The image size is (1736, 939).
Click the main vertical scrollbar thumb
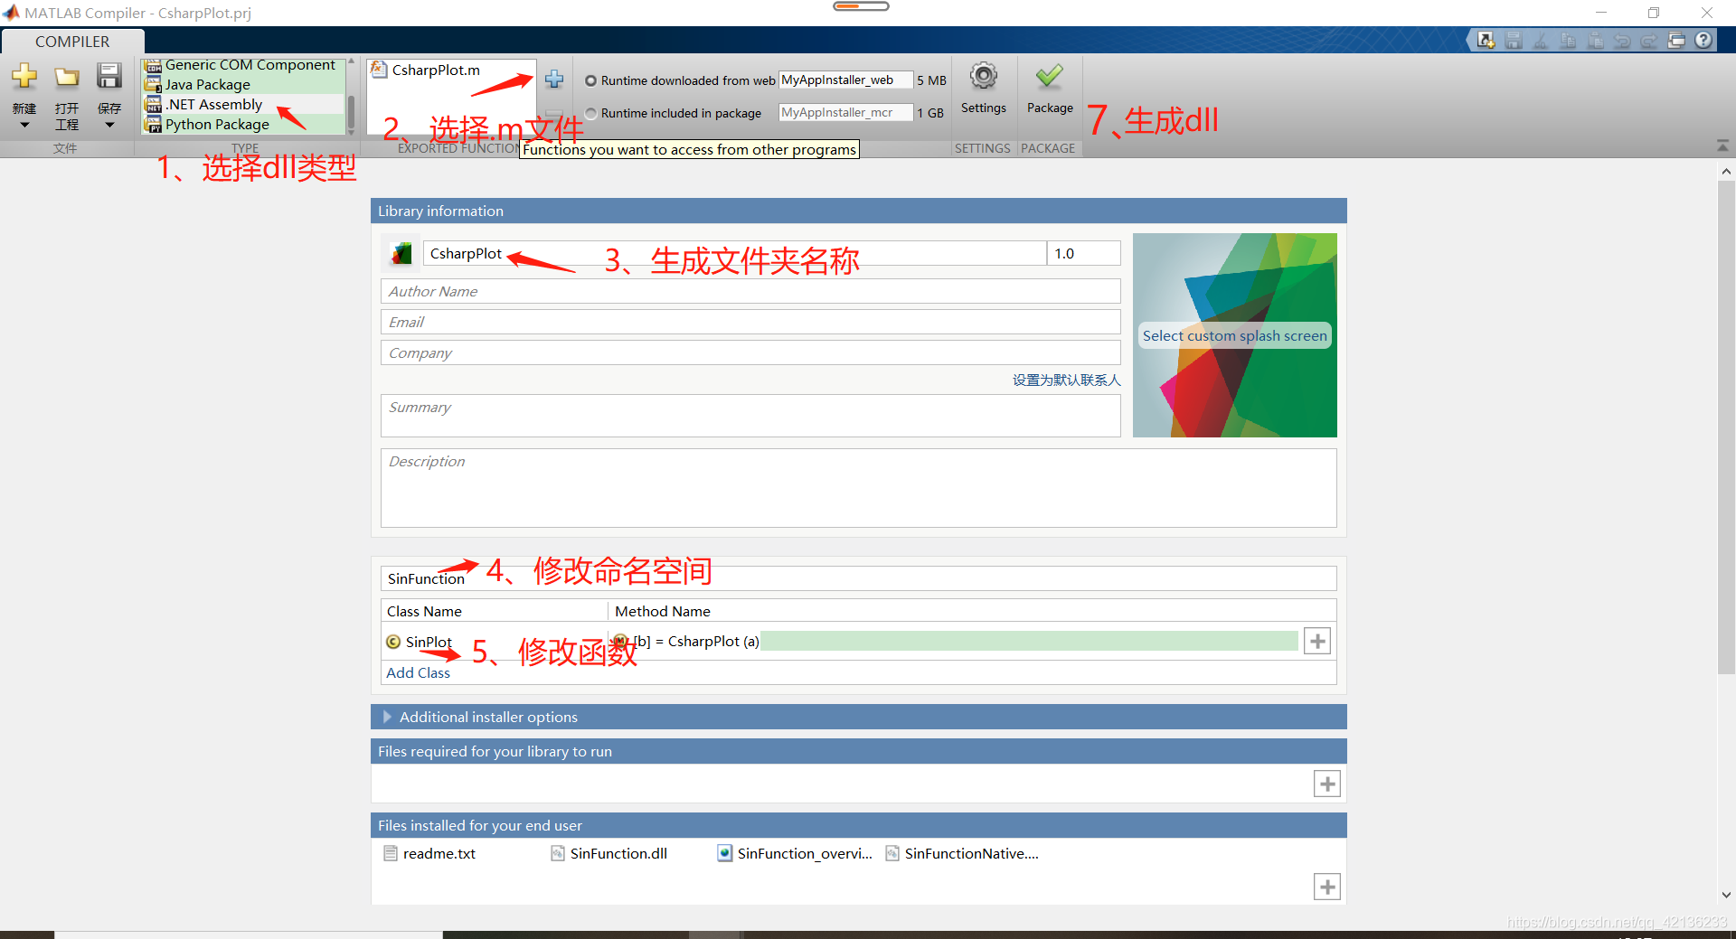1726,427
